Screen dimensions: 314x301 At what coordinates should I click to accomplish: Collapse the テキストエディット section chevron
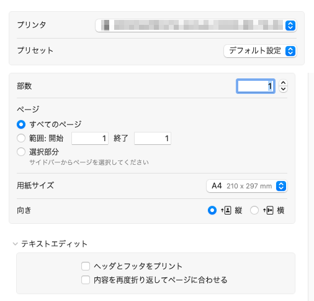point(15,244)
